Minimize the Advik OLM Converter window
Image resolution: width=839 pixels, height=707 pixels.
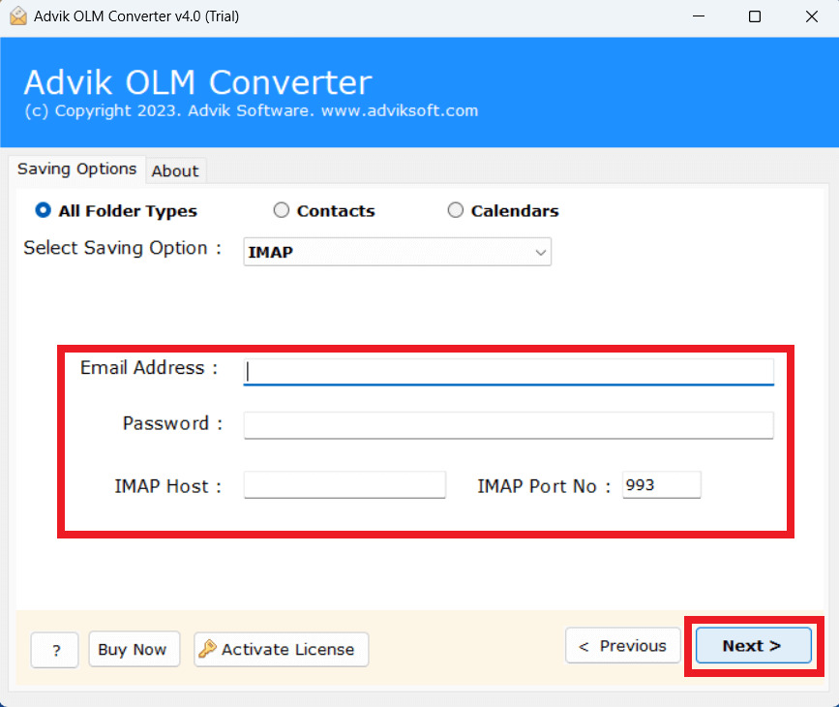699,16
